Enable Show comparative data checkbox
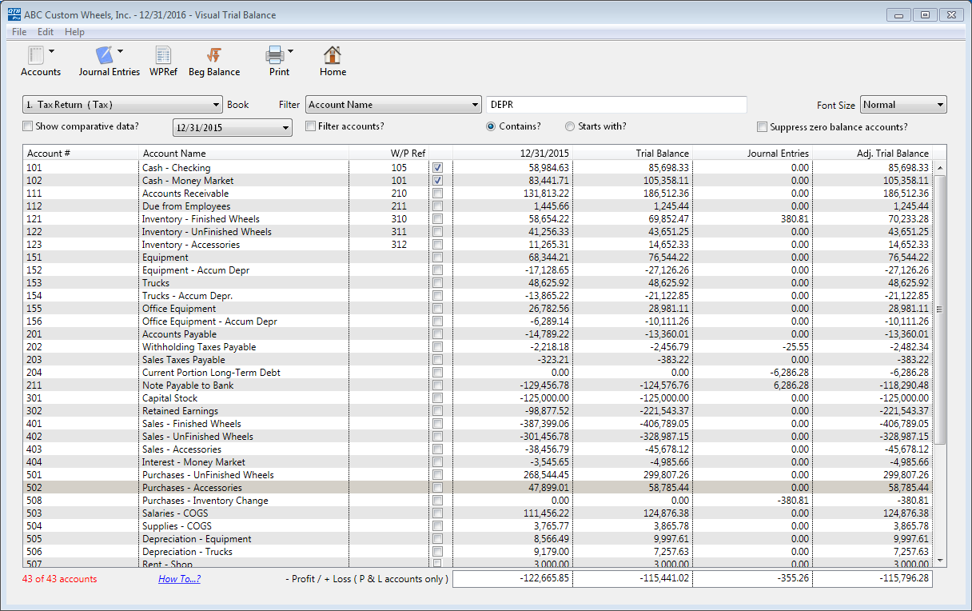Image resolution: width=972 pixels, height=611 pixels. click(28, 126)
